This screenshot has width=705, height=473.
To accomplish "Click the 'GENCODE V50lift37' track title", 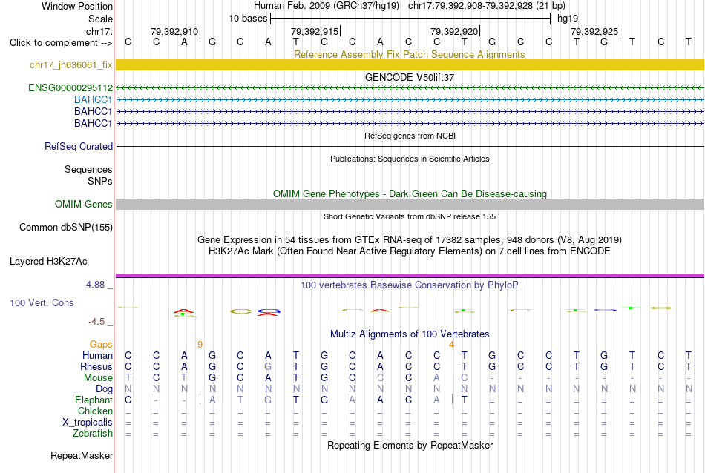I will [410, 77].
